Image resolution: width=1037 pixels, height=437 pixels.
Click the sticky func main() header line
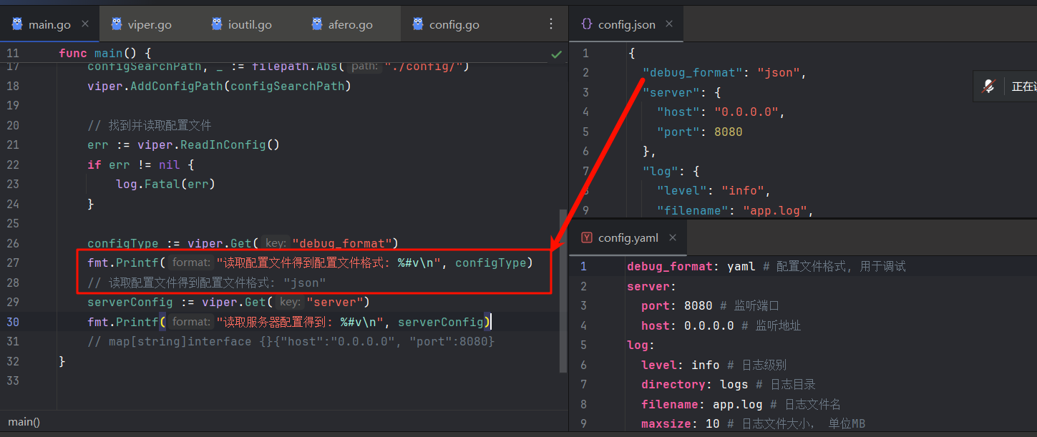tap(105, 54)
